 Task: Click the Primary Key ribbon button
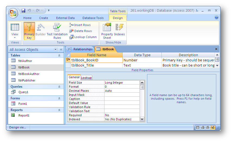[29, 31]
